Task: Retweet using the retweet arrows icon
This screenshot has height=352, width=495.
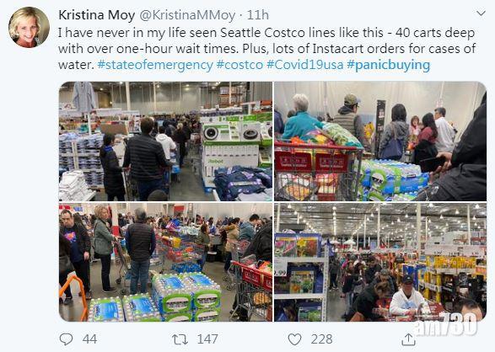Action: coord(180,339)
